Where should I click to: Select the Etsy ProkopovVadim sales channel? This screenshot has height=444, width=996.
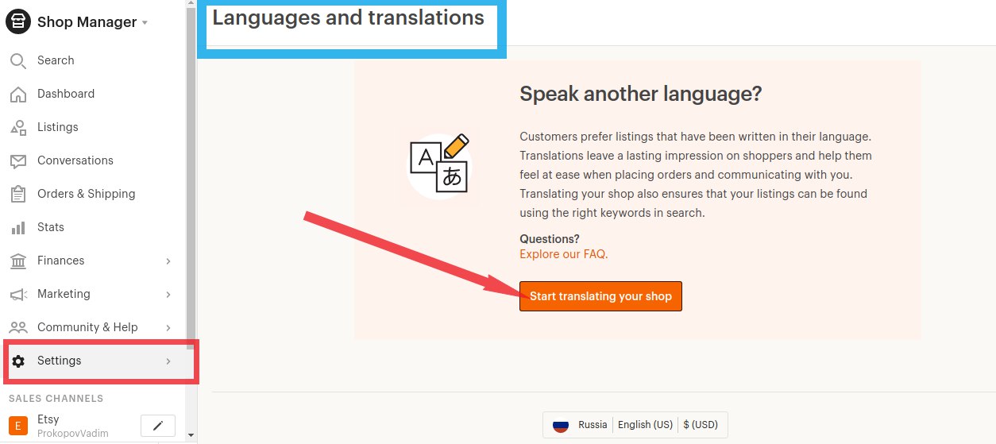click(73, 427)
